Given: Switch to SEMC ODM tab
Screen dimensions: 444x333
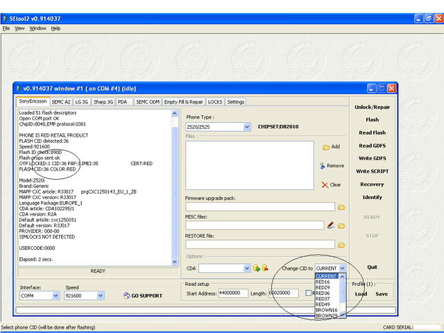Looking at the screenshot, I should tap(148, 102).
